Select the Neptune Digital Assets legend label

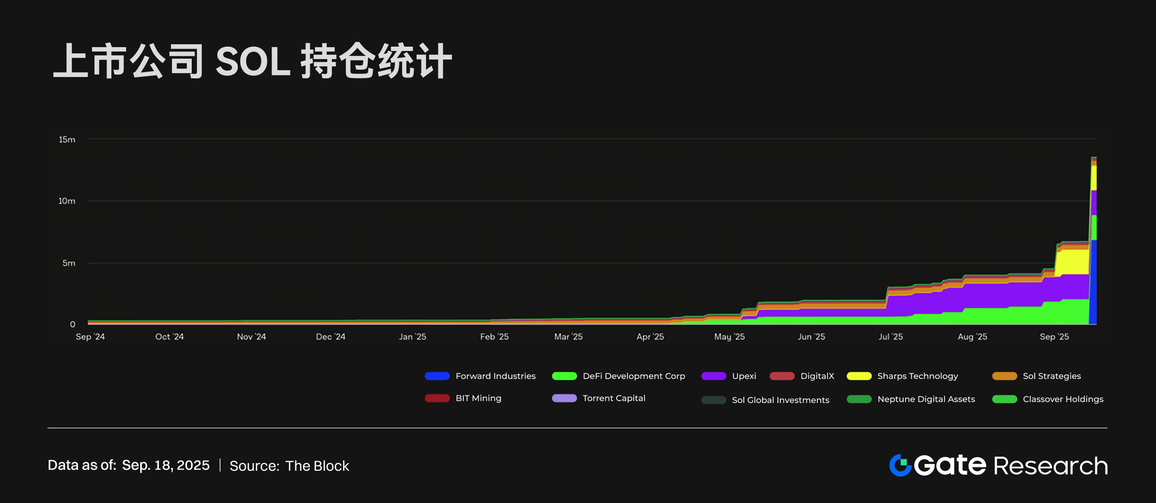point(926,399)
